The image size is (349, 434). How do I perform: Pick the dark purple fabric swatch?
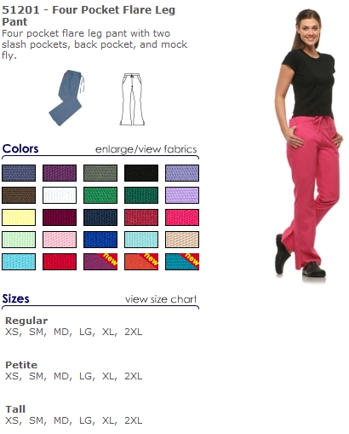point(60,173)
